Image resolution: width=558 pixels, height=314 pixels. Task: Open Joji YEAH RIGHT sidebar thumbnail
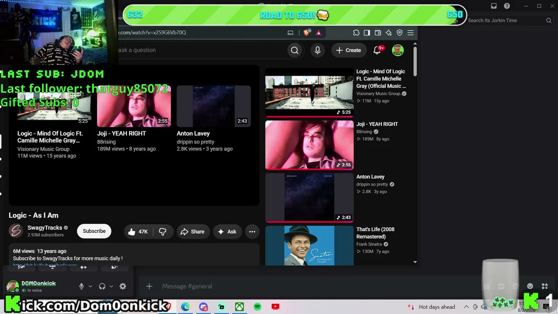coord(310,145)
